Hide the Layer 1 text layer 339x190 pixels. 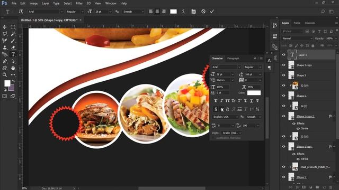click(284, 55)
